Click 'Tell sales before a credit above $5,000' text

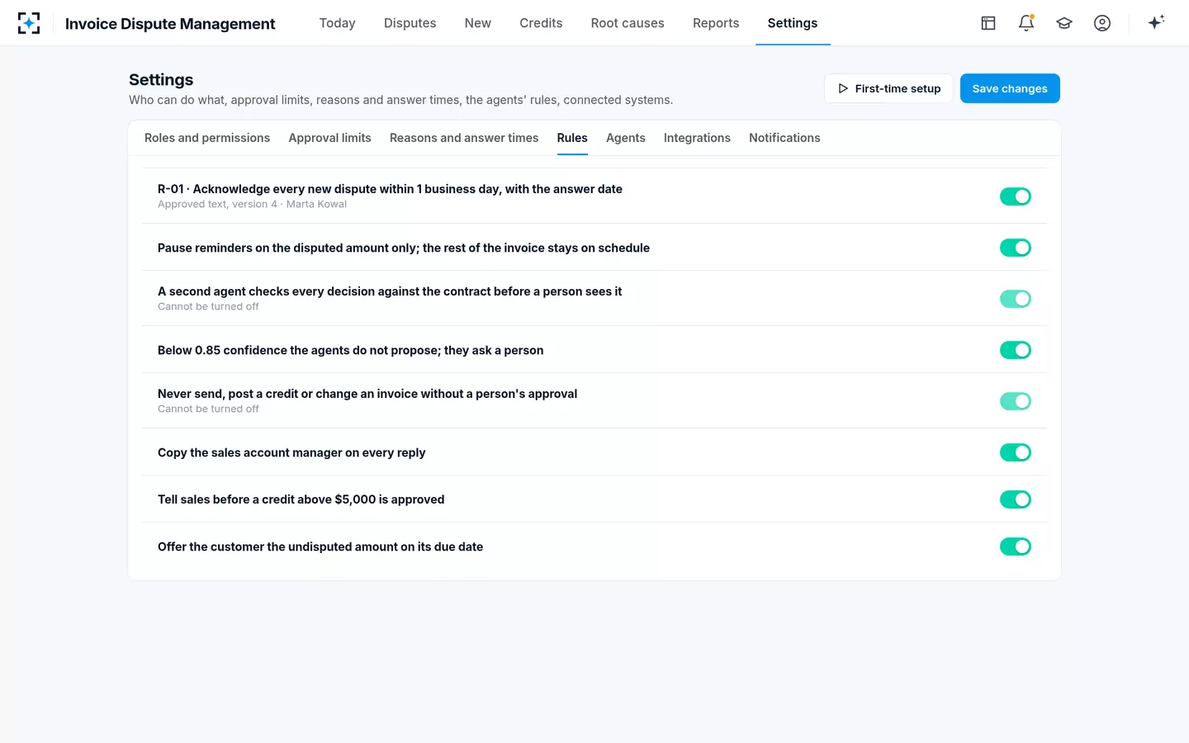click(301, 499)
